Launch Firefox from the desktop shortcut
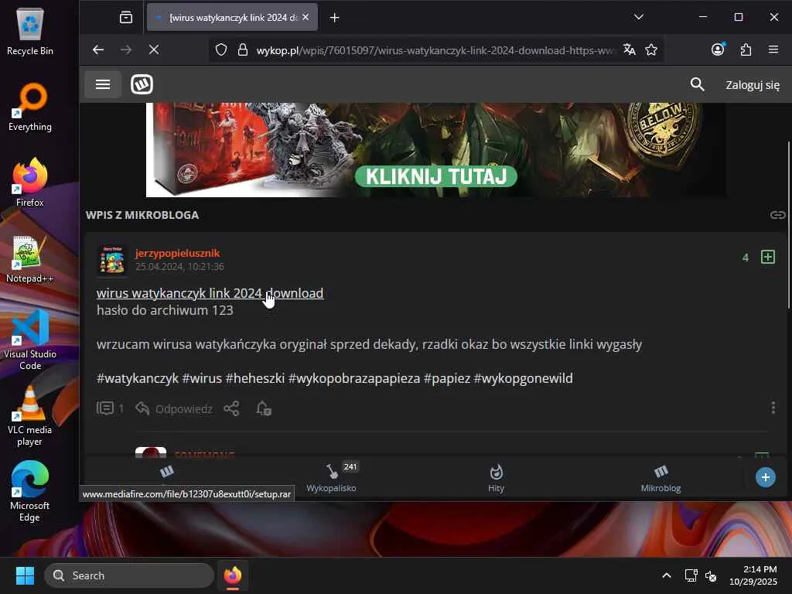Viewport: 792px width, 594px height. pos(30,183)
